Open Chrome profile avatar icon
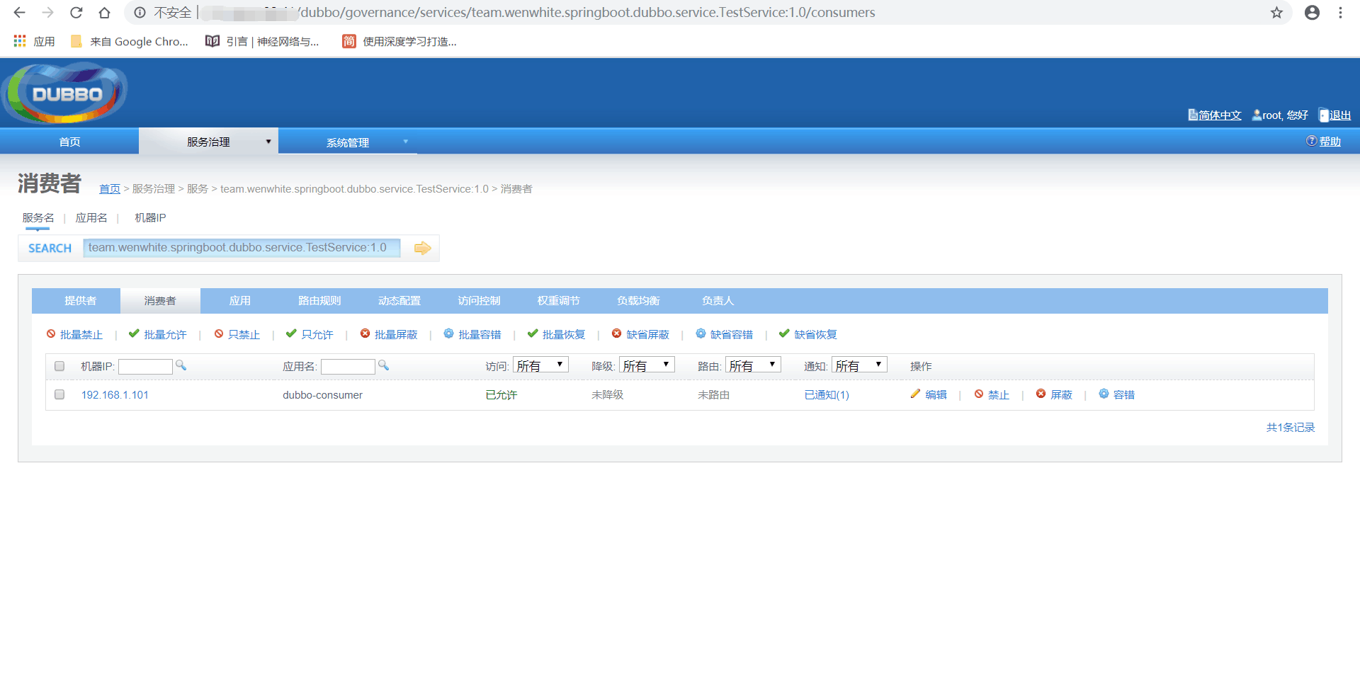The image size is (1360, 696). point(1312,13)
